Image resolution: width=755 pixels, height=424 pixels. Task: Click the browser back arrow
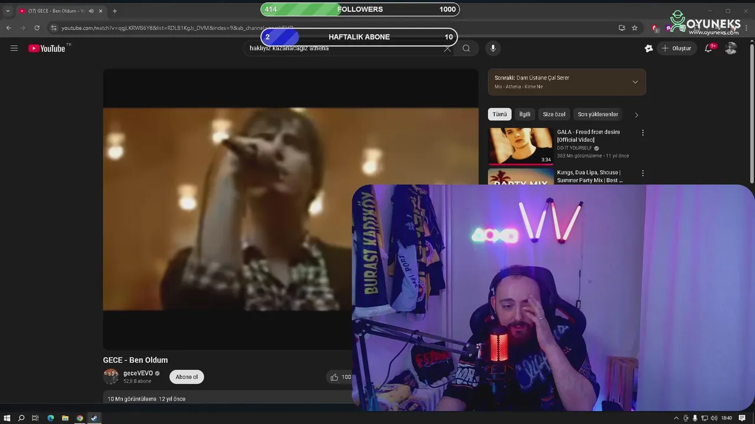coord(9,28)
